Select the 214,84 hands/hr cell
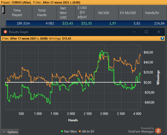Image resolution: width=167 pixels, height=135 pixels. click(x=159, y=23)
